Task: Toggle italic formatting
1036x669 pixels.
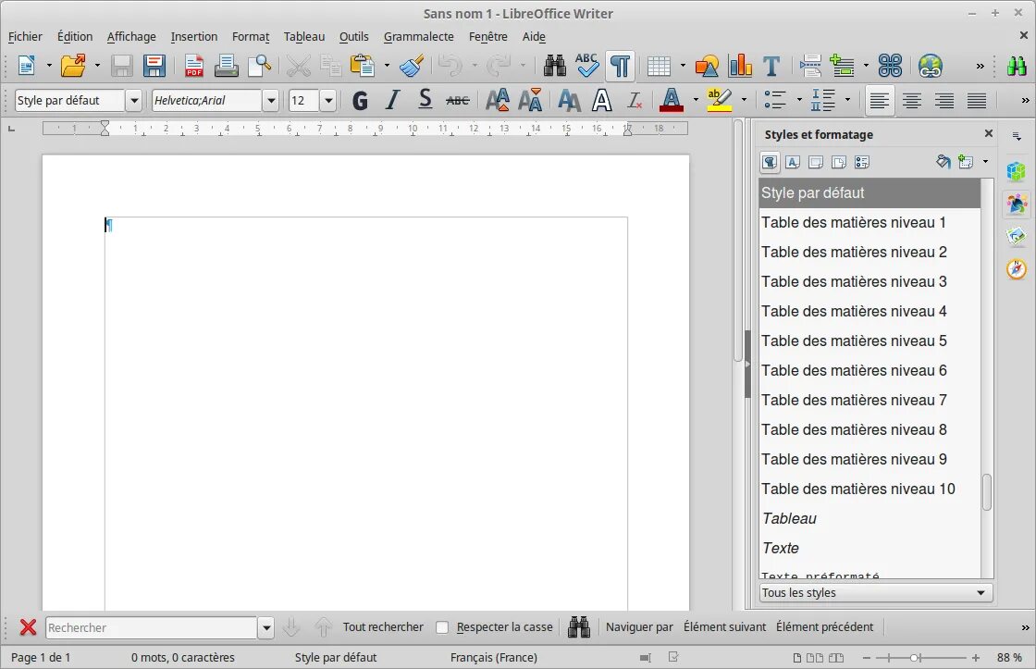Action: tap(392, 101)
